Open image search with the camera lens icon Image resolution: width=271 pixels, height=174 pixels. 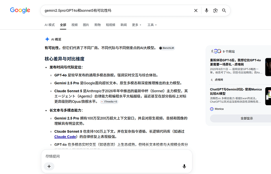click(x=215, y=11)
